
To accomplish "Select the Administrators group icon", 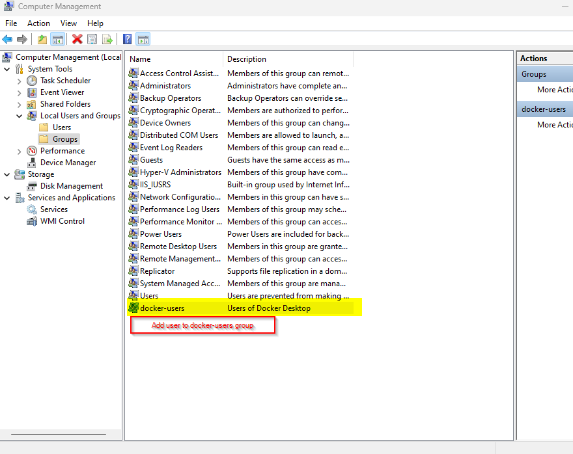I will pos(133,86).
